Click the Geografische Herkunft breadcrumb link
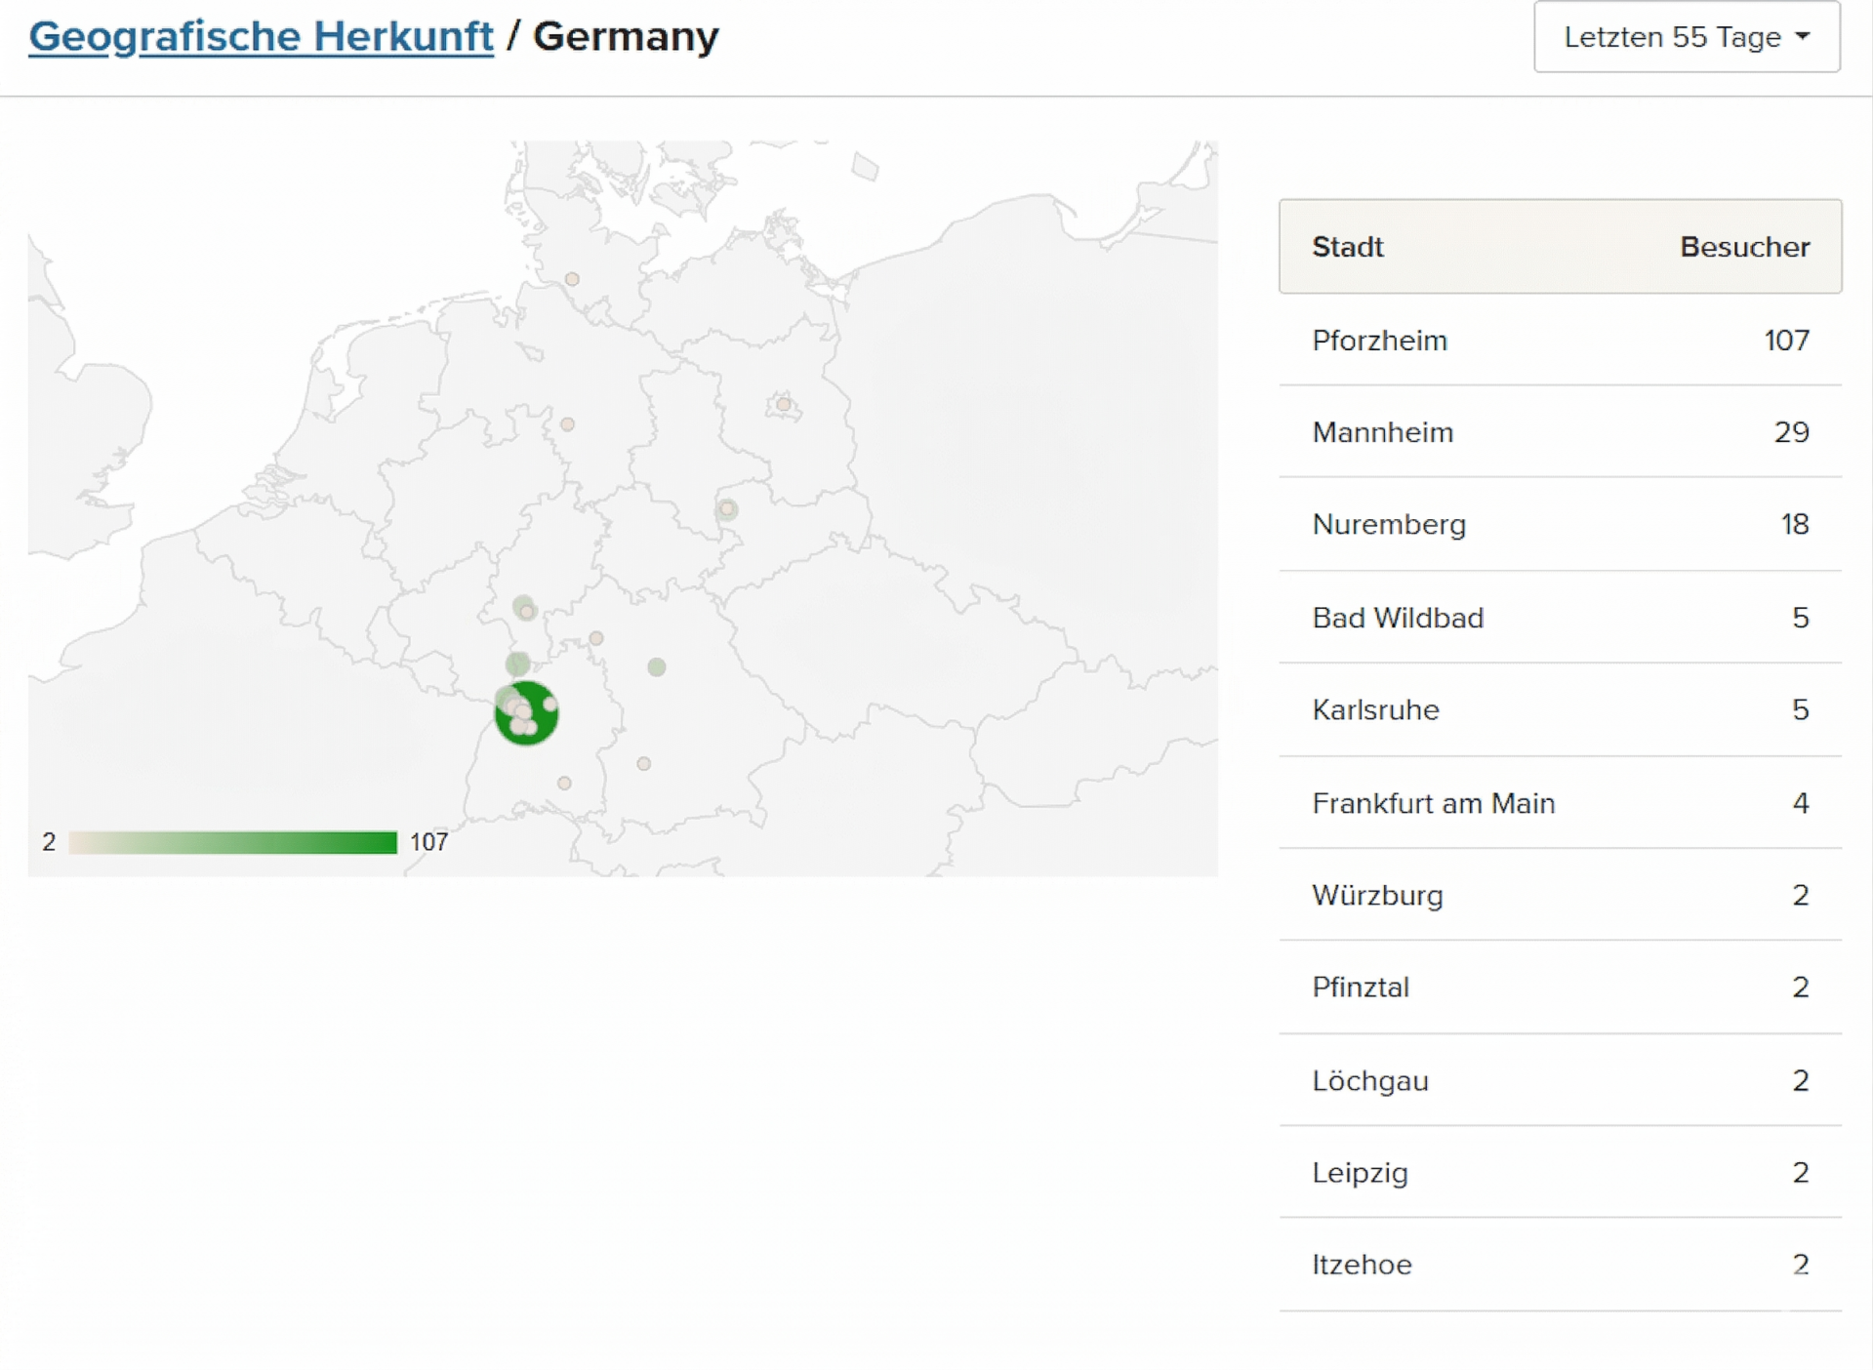Image resolution: width=1873 pixels, height=1370 pixels. (x=261, y=37)
